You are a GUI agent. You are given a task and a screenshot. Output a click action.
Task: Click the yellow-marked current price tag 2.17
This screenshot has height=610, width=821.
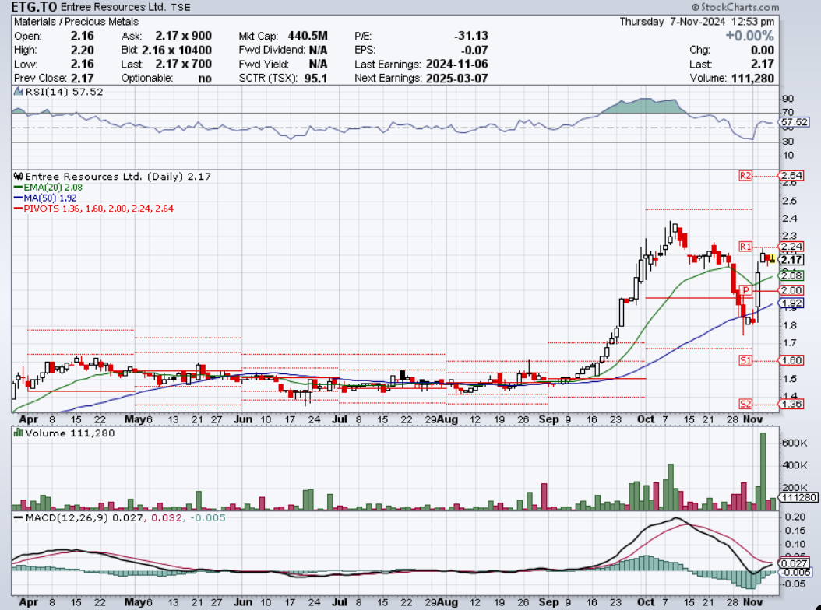791,260
